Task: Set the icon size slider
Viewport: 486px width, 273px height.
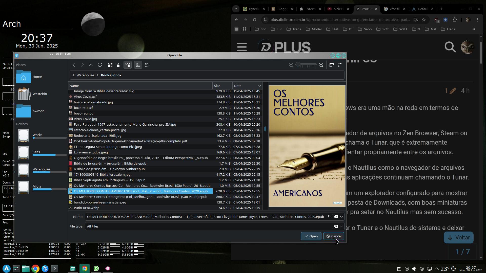Action: pyautogui.click(x=306, y=65)
